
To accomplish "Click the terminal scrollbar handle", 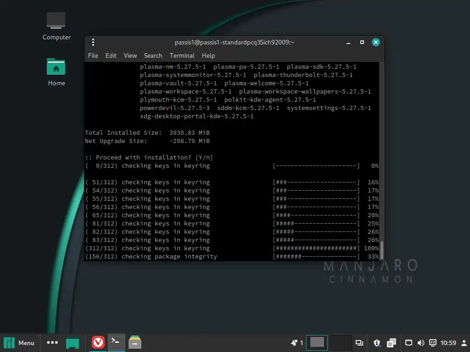I will coord(381,250).
